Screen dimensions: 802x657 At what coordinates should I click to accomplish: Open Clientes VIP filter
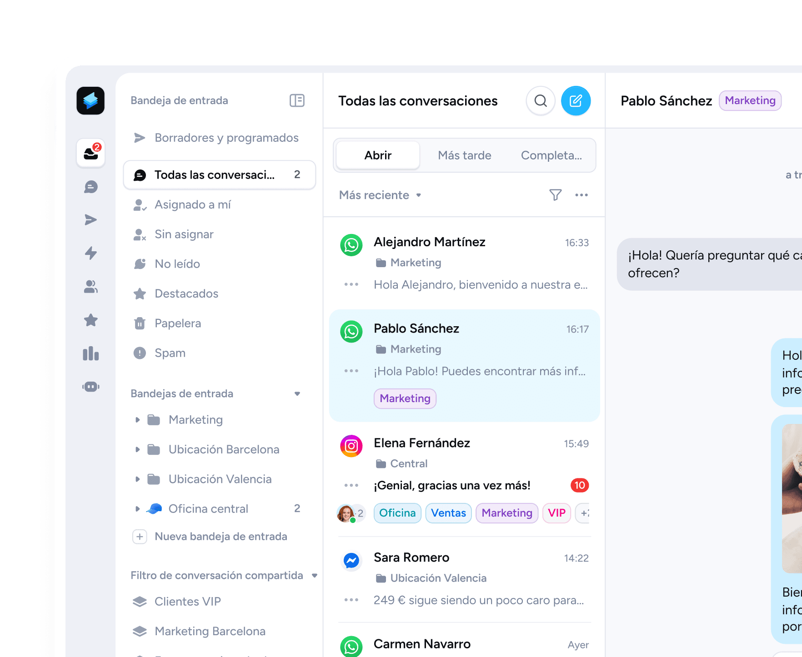[x=219, y=602]
